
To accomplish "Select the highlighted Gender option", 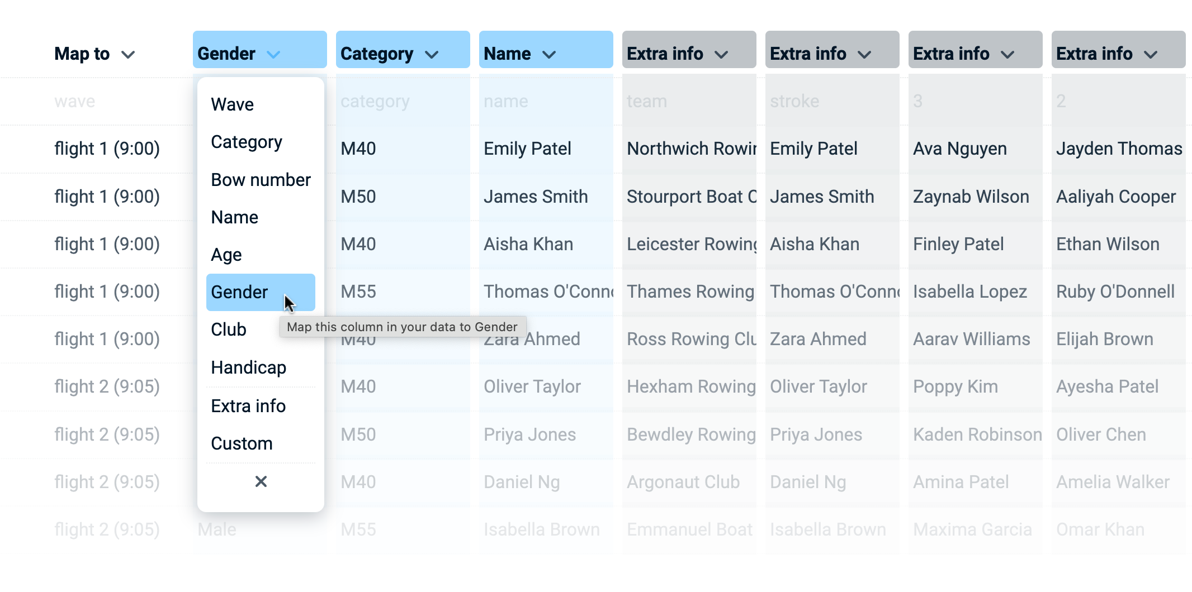I will 240,292.
